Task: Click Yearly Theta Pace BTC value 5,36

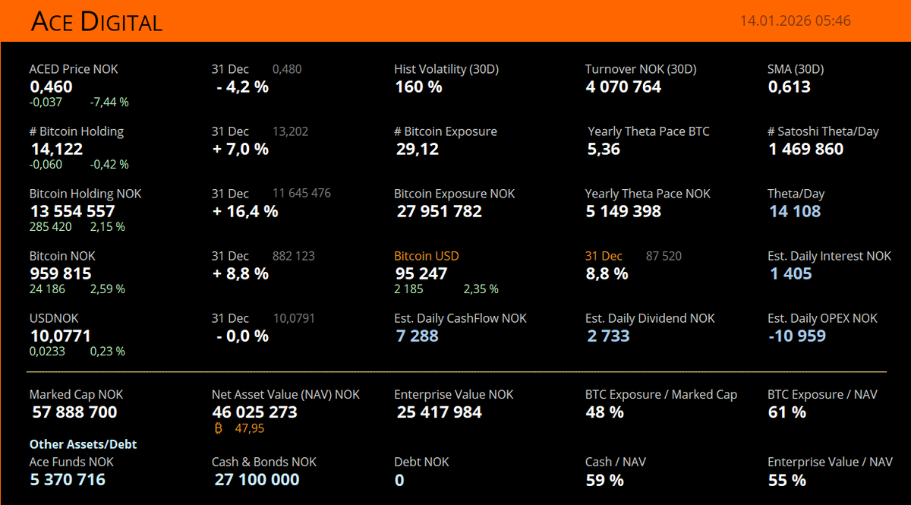Action: coord(604,149)
